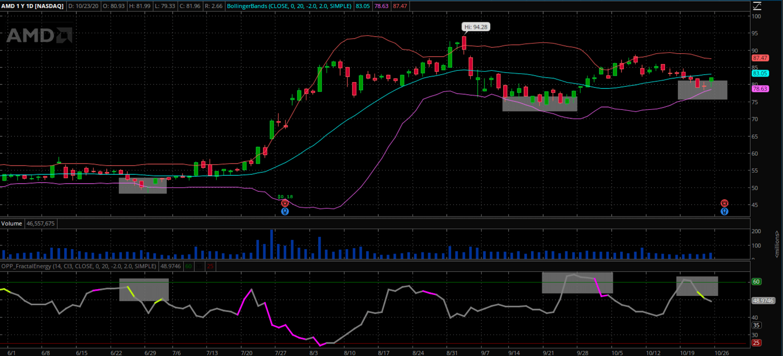Open the OPP_FractalEnergy study label
Viewport: 783px width, 356px height.
coord(79,266)
